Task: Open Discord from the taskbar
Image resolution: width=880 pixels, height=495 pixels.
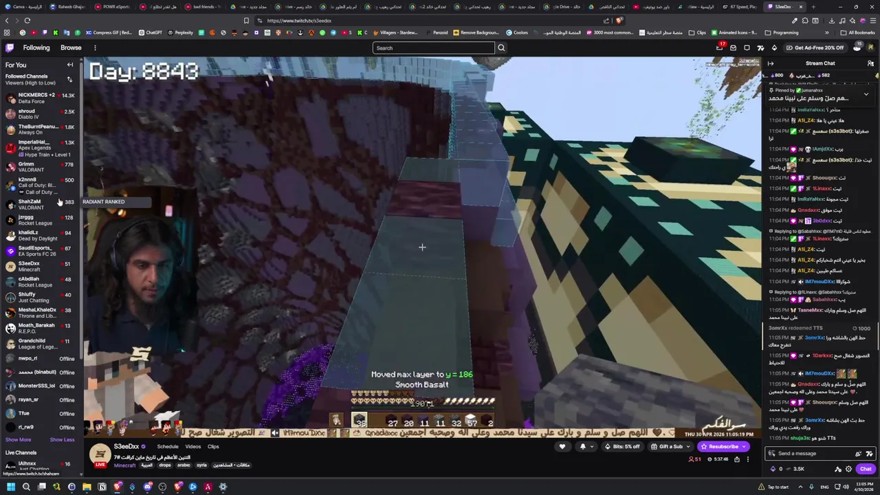Action: 147,487
